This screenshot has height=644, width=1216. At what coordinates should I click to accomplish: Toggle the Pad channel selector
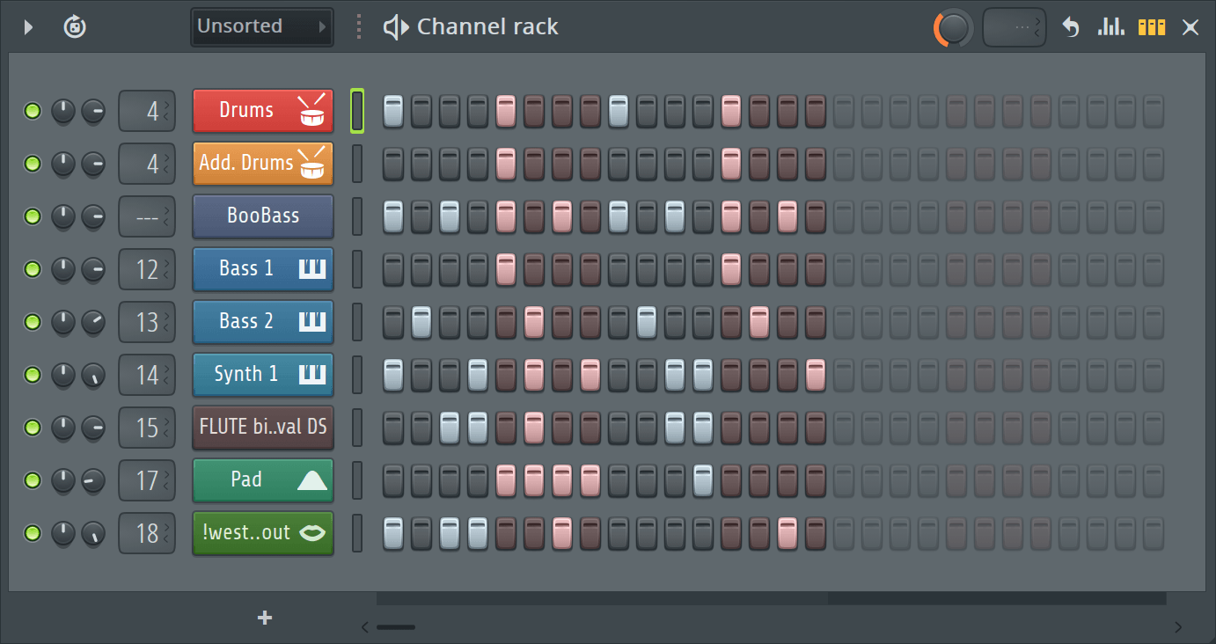point(357,480)
